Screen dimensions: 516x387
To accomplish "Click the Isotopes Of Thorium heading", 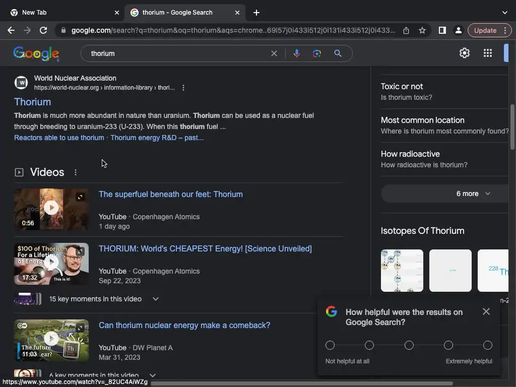I will tap(423, 231).
